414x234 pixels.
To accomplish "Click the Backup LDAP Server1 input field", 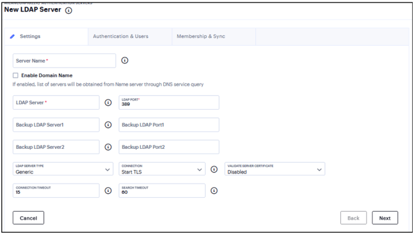I will coord(56,125).
